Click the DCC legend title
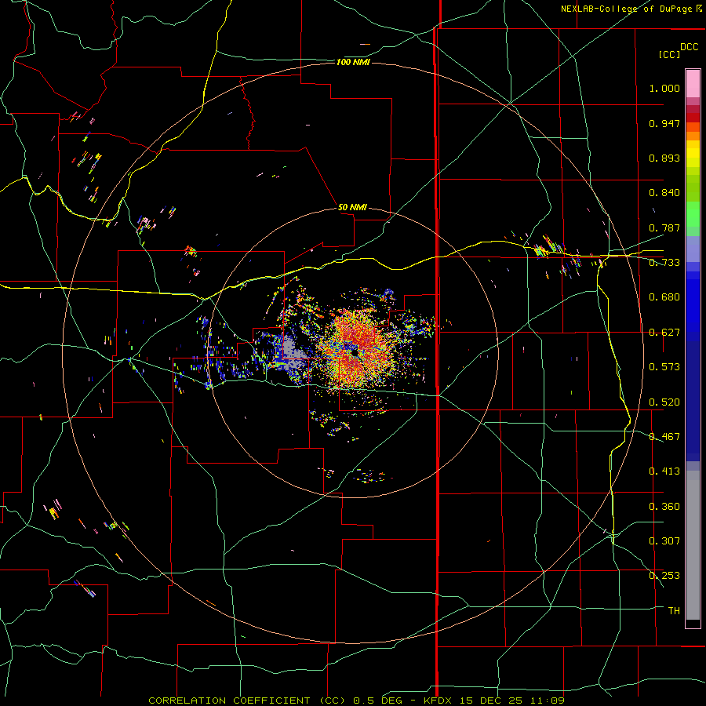706x706 pixels. (689, 47)
